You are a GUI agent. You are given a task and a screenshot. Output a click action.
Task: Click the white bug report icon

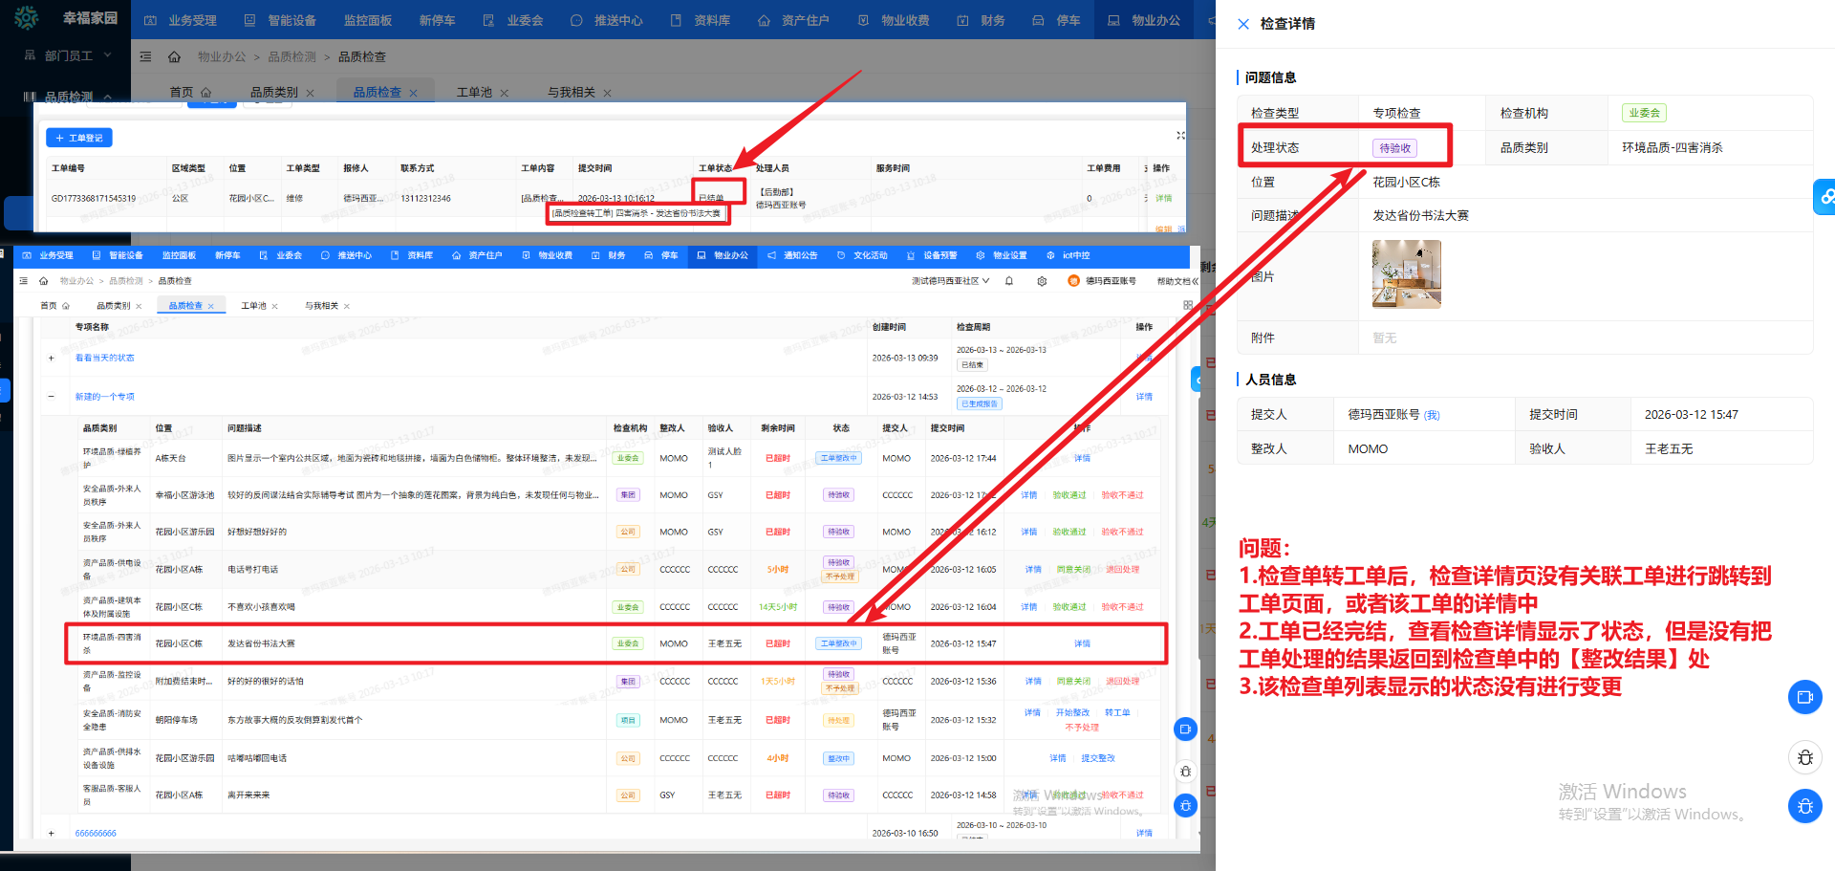point(1804,758)
